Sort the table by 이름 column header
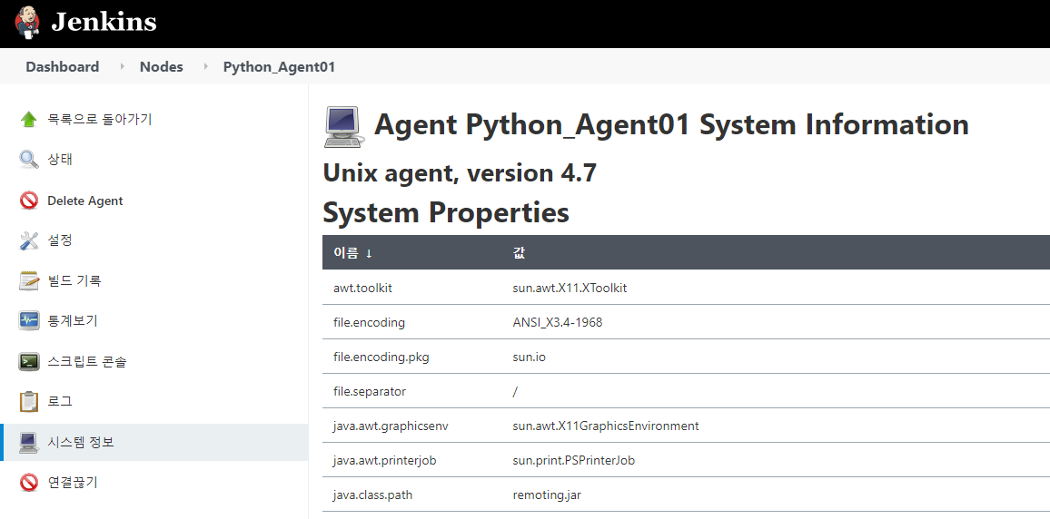 tap(353, 253)
